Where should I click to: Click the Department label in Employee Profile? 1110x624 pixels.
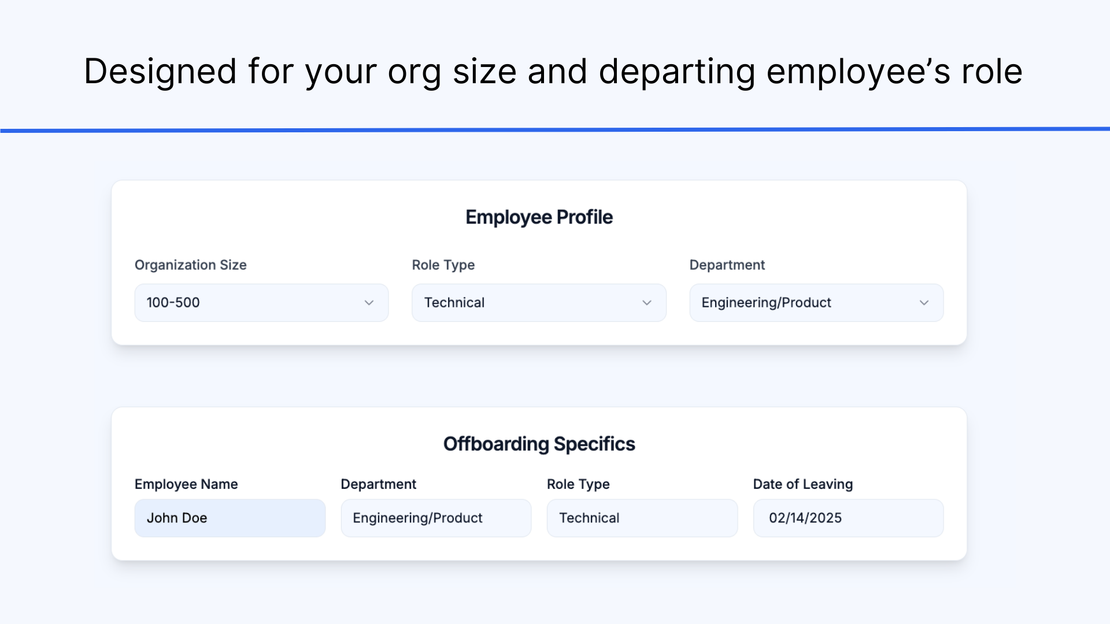pyautogui.click(x=727, y=265)
